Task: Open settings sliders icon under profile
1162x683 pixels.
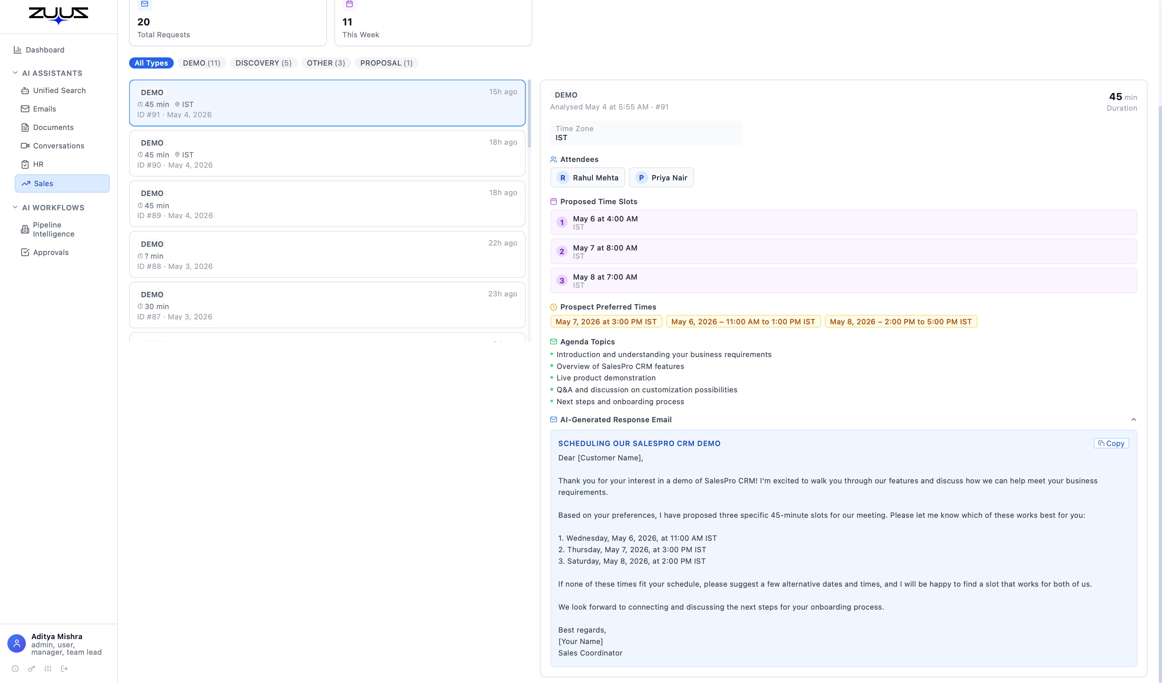Action: 48,669
